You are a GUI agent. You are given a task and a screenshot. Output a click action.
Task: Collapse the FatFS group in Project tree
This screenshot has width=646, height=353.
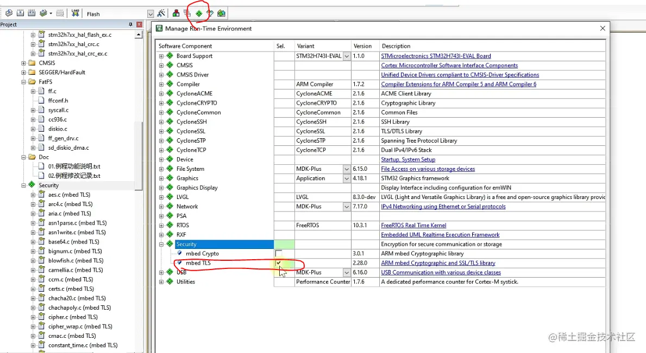click(x=23, y=82)
